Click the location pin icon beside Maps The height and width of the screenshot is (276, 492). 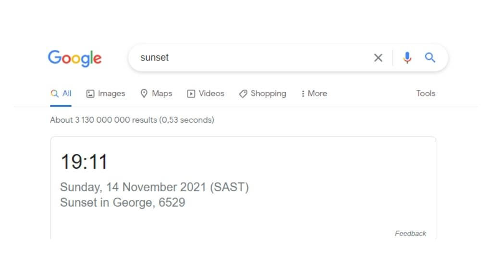coord(144,93)
